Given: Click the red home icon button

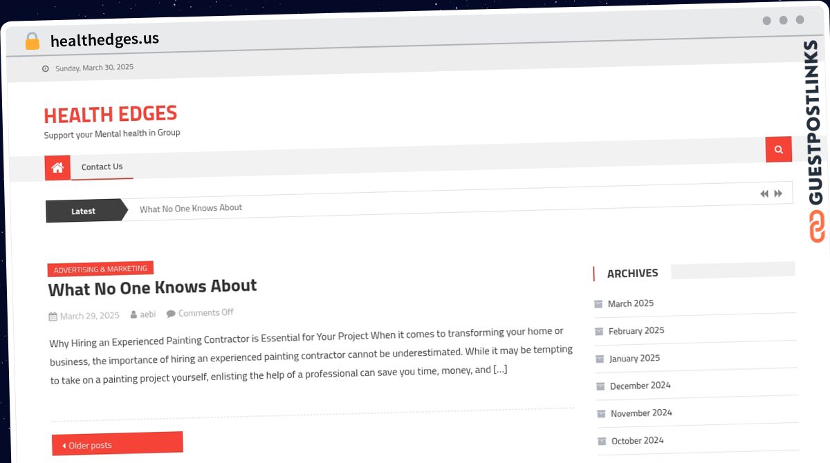Looking at the screenshot, I should tap(57, 167).
